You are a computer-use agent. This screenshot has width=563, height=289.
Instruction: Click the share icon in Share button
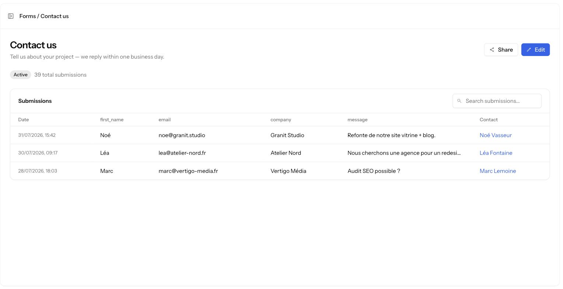point(492,50)
